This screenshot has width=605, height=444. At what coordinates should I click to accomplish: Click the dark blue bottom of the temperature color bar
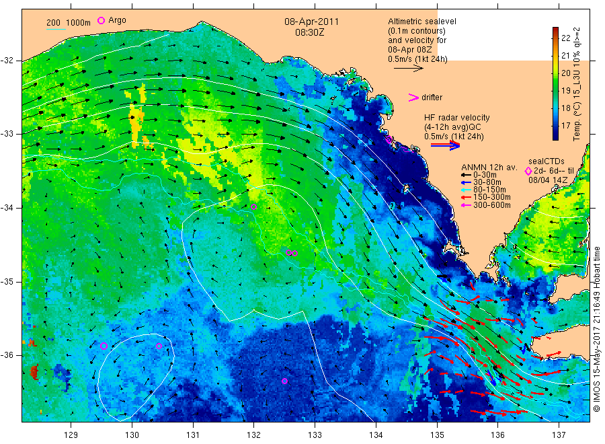pyautogui.click(x=556, y=135)
